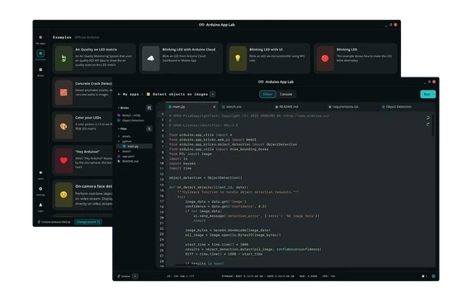Select main.py in the file tree
This screenshot has width=472, height=301.
(x=135, y=146)
